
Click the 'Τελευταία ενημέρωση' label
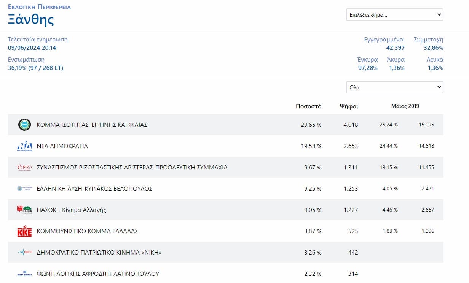tap(38, 39)
